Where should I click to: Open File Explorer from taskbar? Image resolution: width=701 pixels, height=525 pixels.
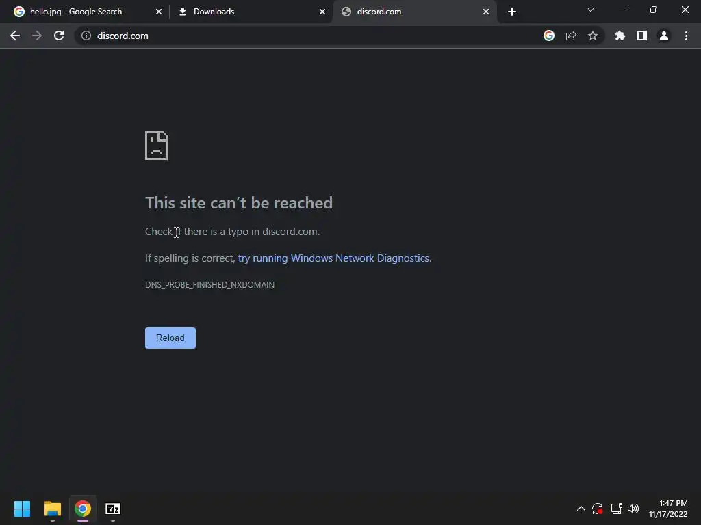52,509
